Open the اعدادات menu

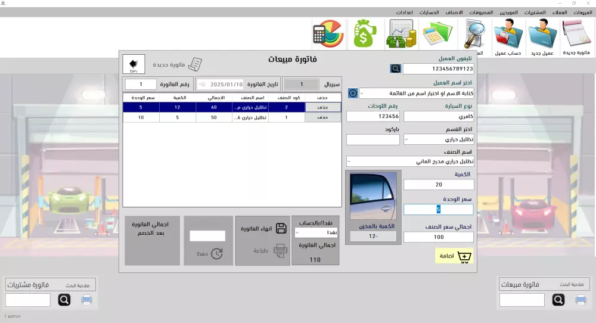pyautogui.click(x=405, y=13)
